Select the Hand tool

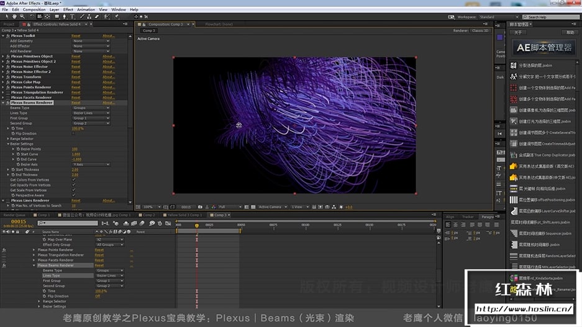coord(14,17)
